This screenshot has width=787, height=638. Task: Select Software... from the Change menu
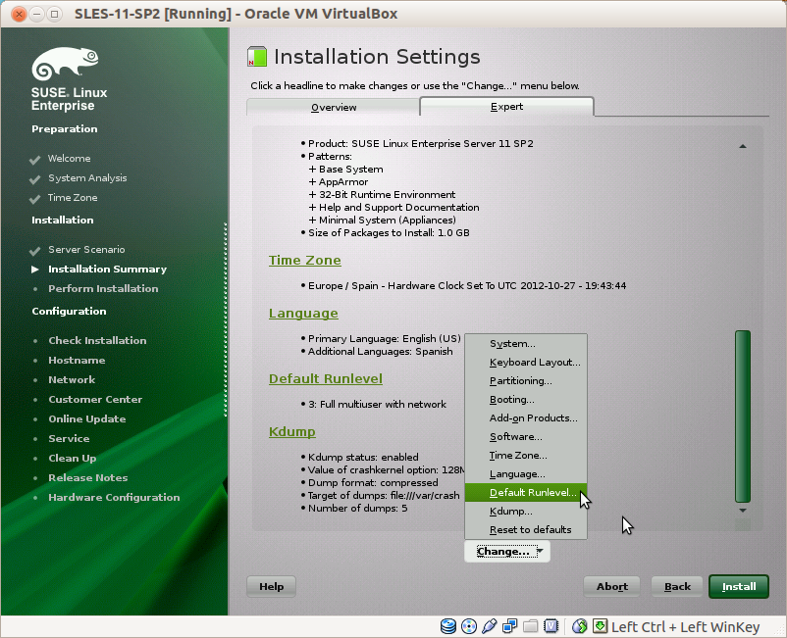point(526,436)
